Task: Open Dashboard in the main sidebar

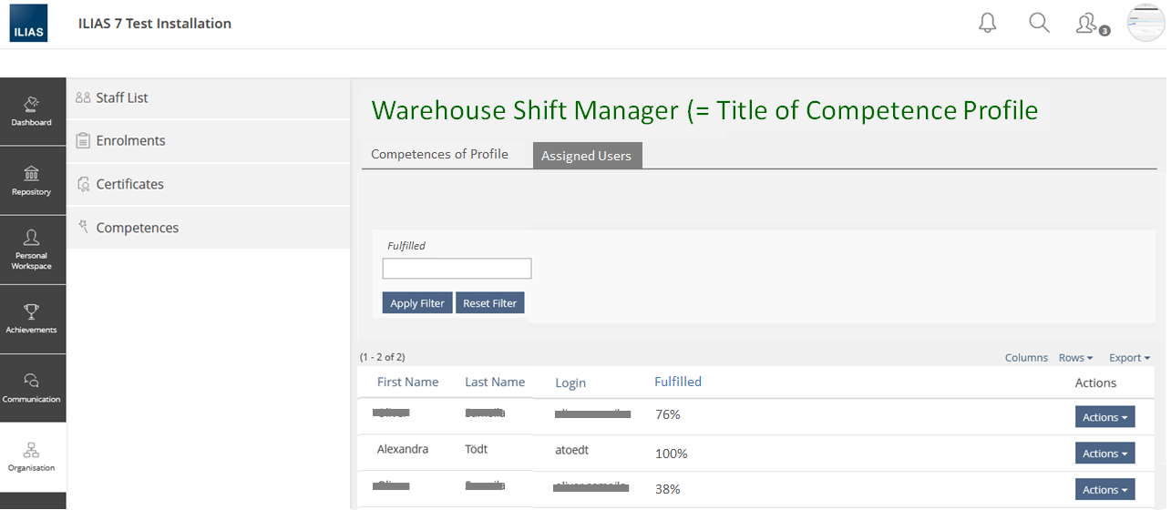Action: click(x=32, y=111)
